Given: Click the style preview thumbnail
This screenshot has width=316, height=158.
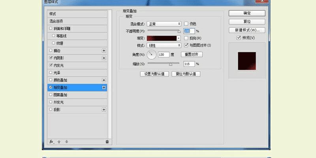Looking at the screenshot, I should tap(247, 61).
